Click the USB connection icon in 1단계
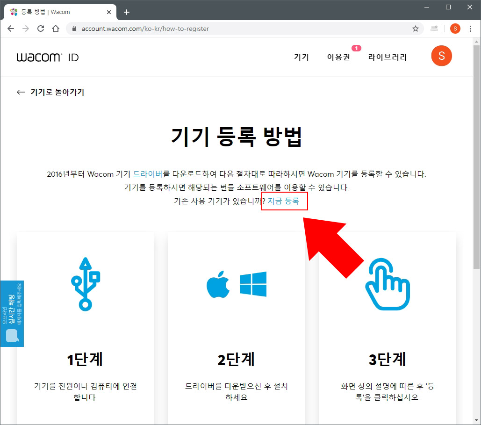Viewport: 481px width, 425px height. tap(86, 283)
